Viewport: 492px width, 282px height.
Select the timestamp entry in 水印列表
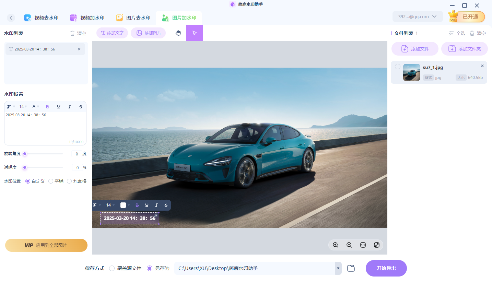point(45,49)
